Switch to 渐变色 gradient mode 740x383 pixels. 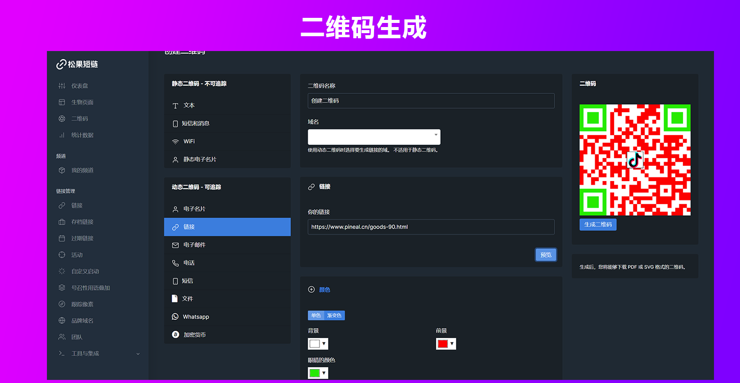334,316
